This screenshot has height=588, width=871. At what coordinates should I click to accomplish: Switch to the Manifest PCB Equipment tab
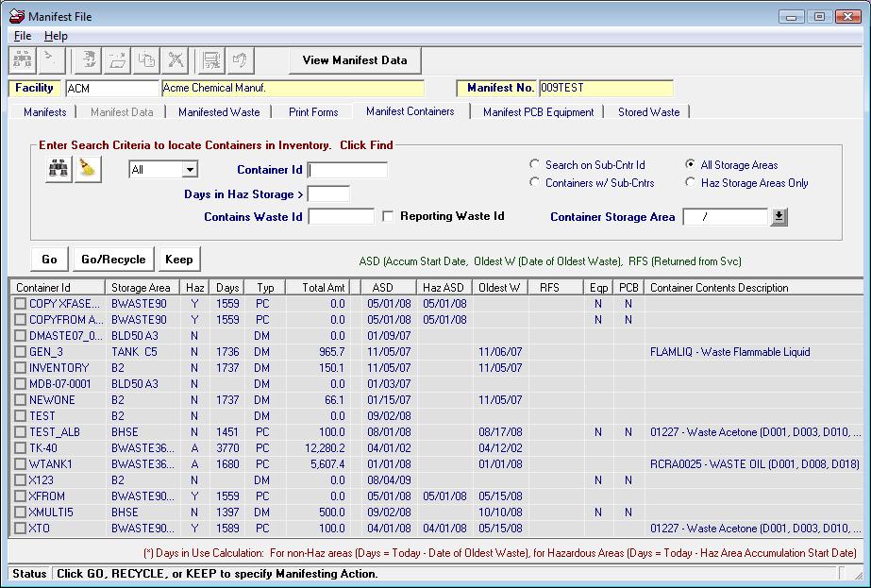point(538,111)
